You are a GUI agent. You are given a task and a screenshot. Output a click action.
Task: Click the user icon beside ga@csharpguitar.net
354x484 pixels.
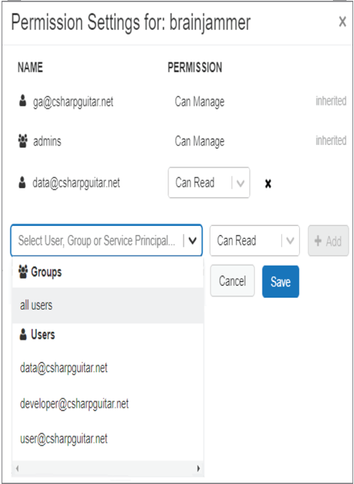(x=23, y=101)
